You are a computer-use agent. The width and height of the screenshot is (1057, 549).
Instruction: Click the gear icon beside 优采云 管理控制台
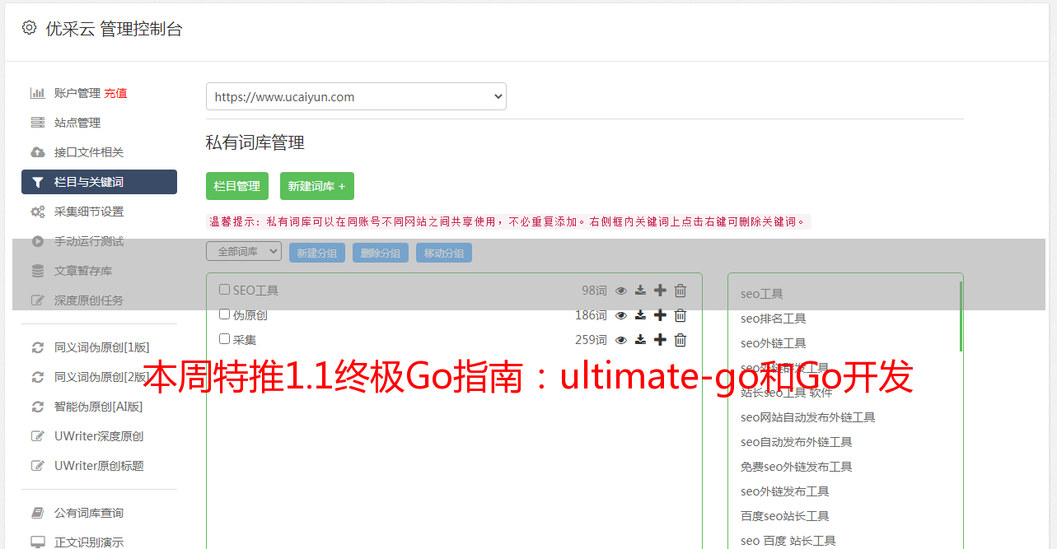[29, 28]
